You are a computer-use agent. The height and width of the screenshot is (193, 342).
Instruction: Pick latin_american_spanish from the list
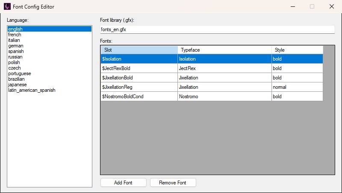pyautogui.click(x=50, y=90)
